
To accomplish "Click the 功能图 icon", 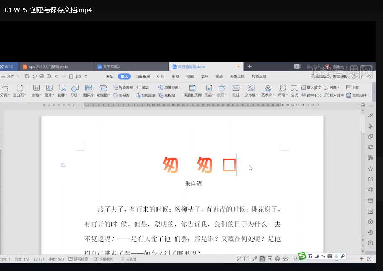I will point(103,90).
